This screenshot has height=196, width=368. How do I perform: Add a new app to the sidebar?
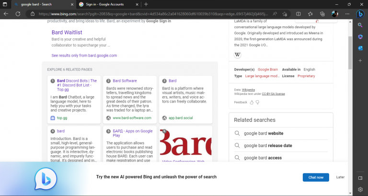click(x=360, y=60)
